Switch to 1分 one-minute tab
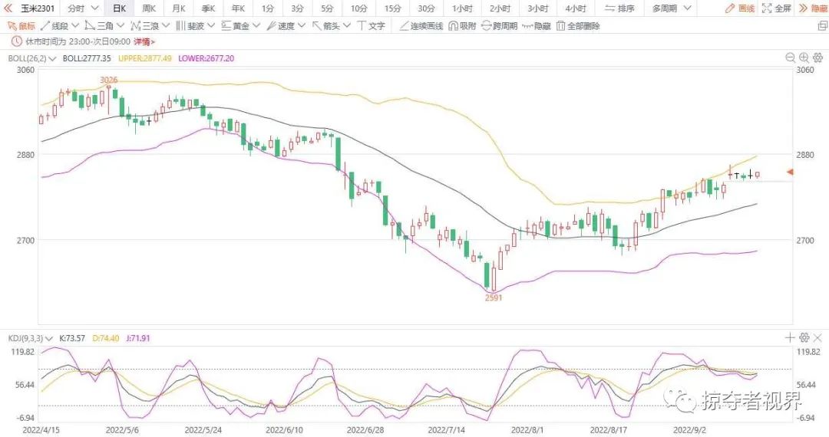The image size is (829, 437). 268,8
